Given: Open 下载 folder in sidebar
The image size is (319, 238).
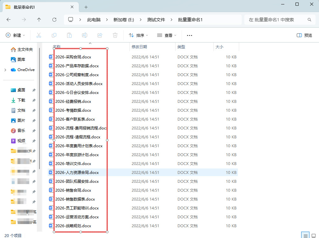Looking at the screenshot, I should (18, 100).
